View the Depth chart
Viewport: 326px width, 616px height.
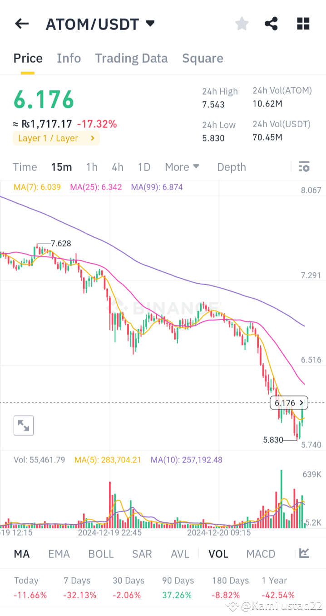click(x=231, y=167)
